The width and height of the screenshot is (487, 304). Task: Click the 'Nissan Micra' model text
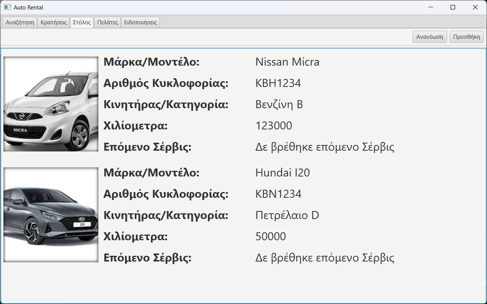point(287,62)
